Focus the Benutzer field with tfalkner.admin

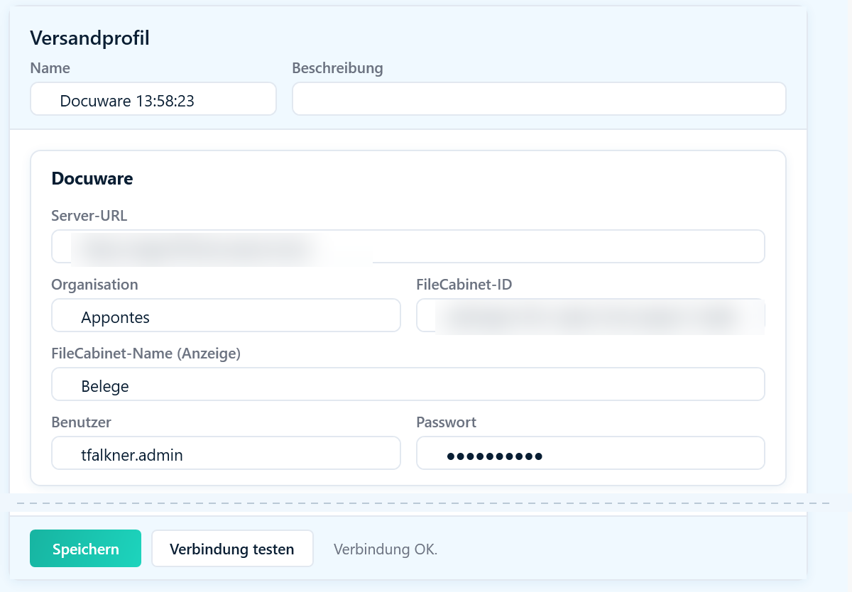[226, 453]
